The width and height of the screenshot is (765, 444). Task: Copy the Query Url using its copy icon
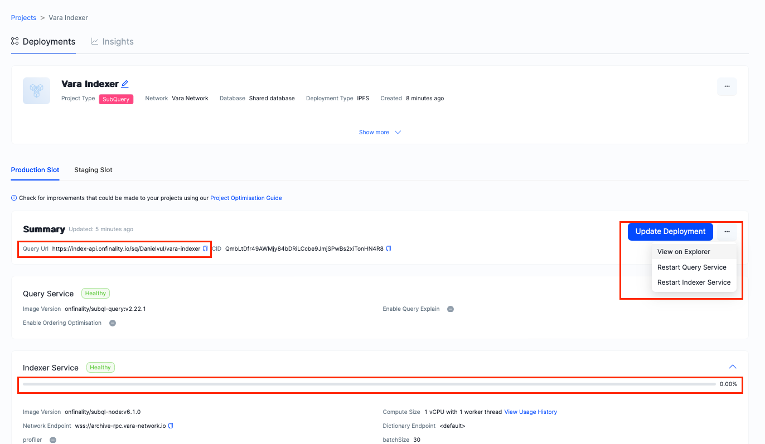point(205,248)
